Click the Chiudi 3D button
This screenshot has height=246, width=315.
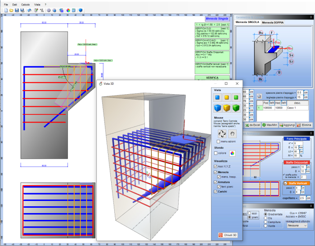[228, 235]
